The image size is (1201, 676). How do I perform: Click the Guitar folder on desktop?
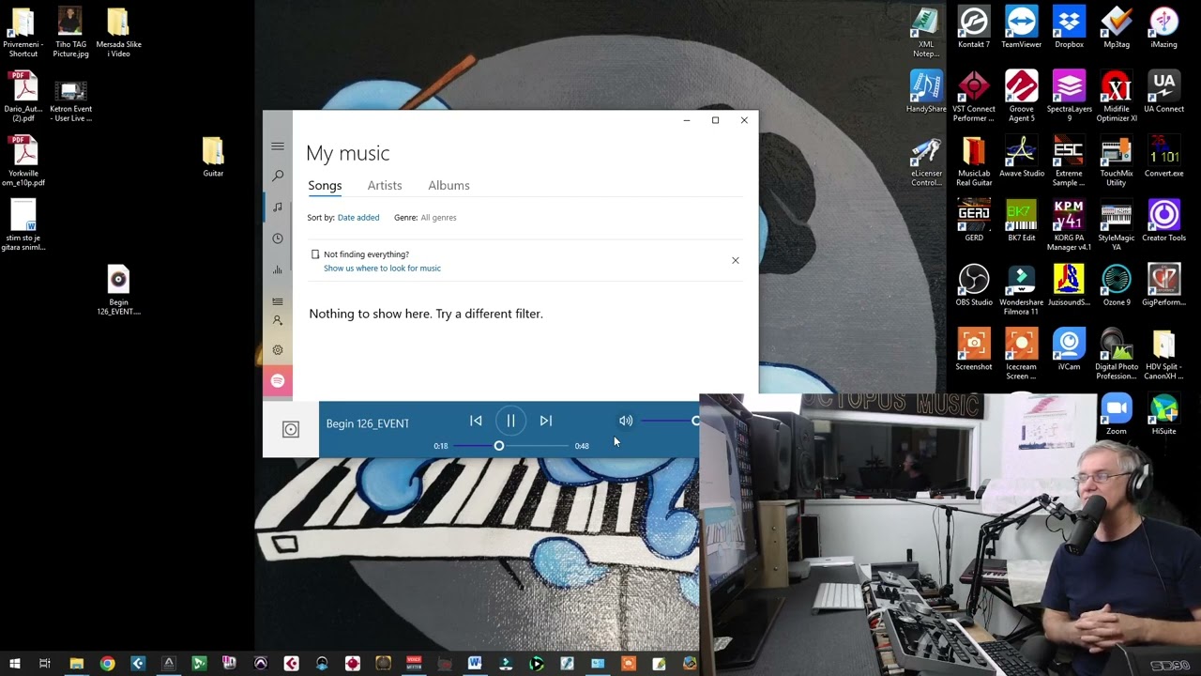[213, 157]
